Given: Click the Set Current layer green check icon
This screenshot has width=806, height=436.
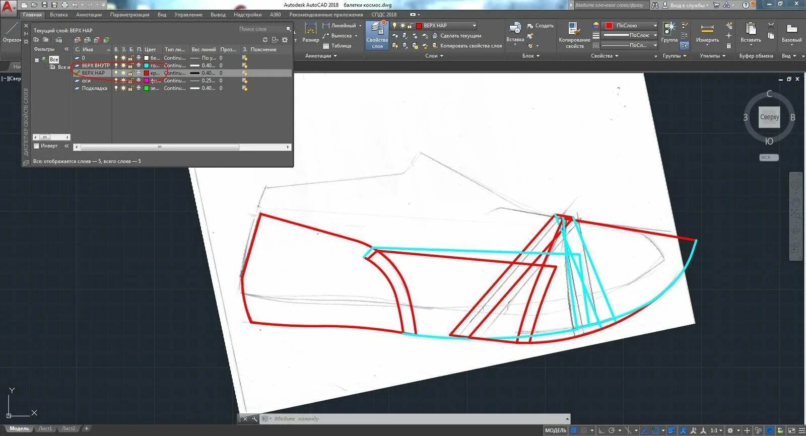Looking at the screenshot, I should (x=106, y=40).
